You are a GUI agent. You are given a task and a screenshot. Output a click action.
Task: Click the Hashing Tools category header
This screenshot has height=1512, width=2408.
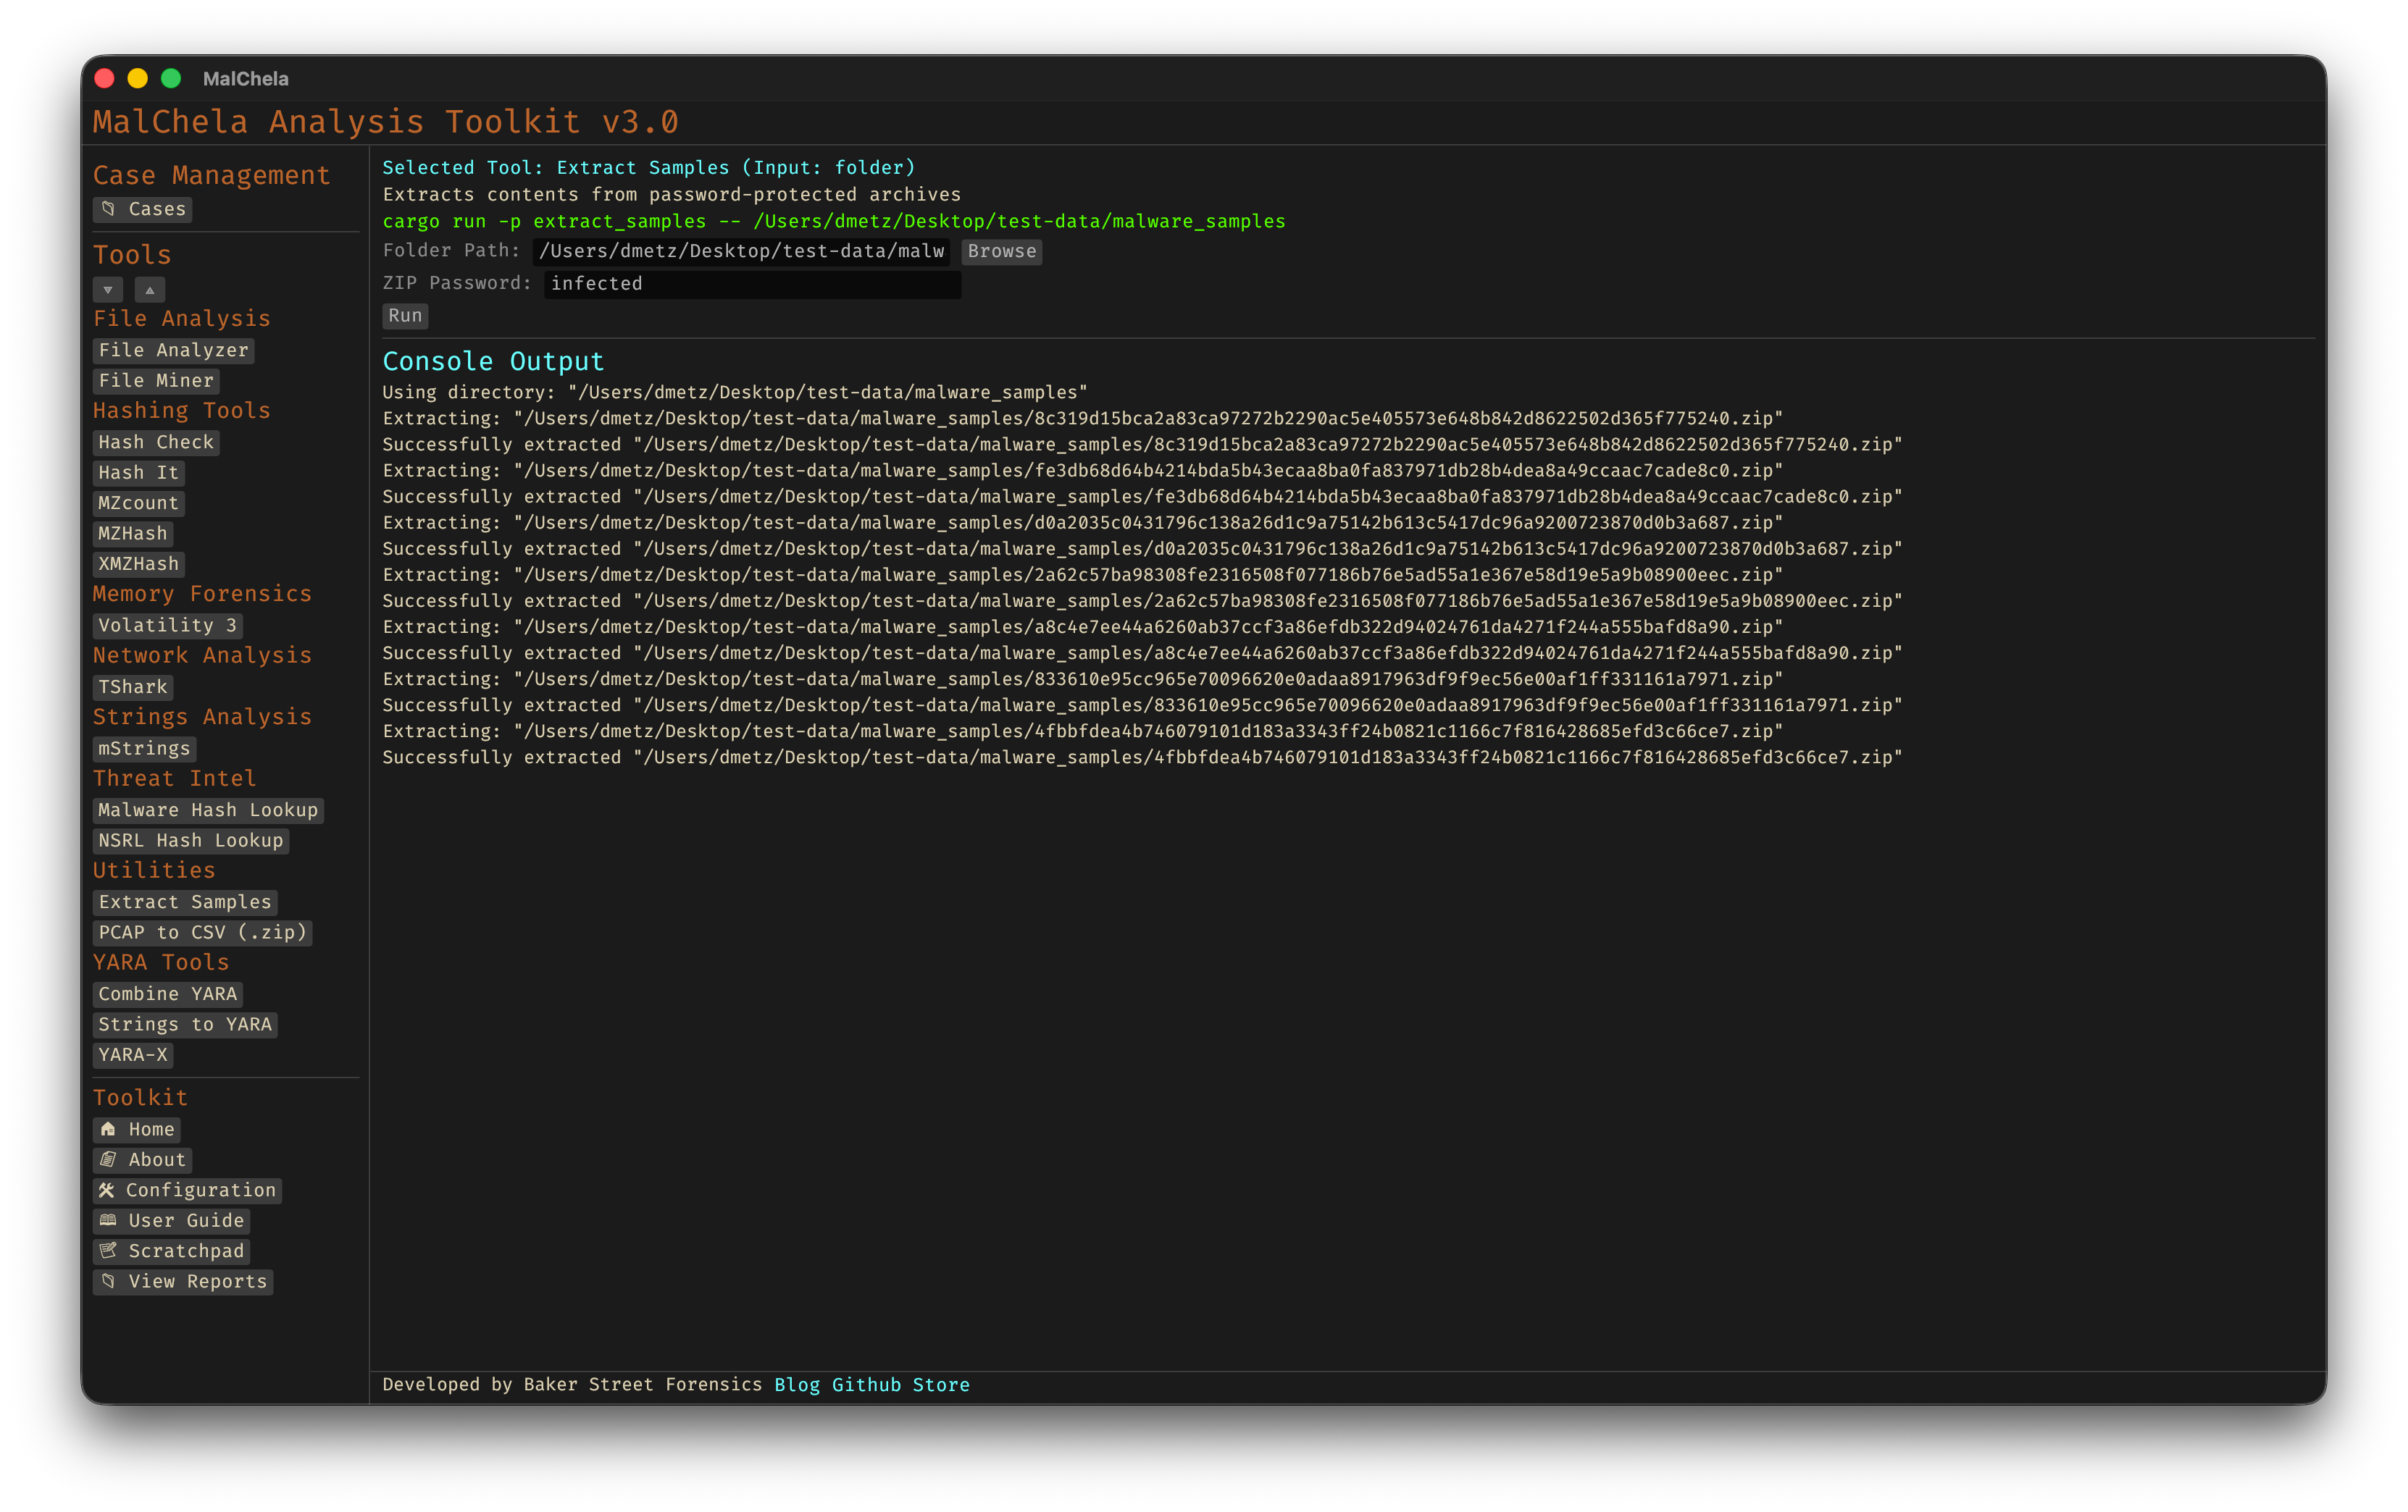182,411
